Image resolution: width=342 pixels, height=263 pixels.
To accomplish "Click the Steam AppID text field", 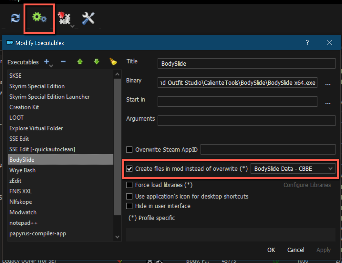I will click(x=268, y=149).
